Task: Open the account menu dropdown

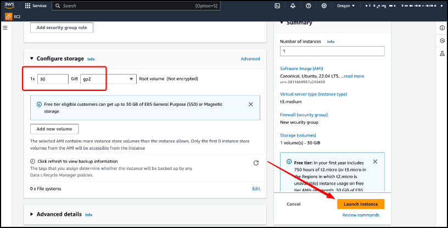Action: point(403,5)
